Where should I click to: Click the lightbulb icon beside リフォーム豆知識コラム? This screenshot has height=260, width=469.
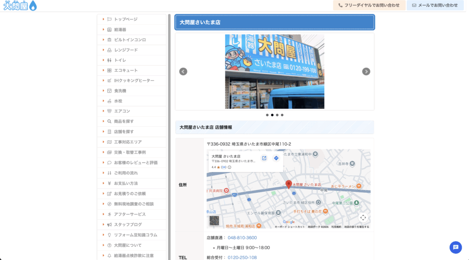click(109, 235)
